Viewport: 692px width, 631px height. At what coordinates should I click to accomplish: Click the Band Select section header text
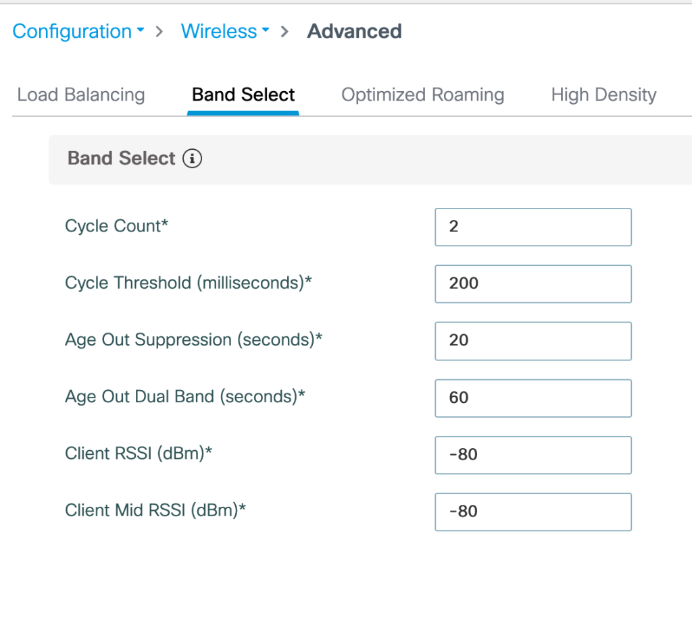point(122,159)
